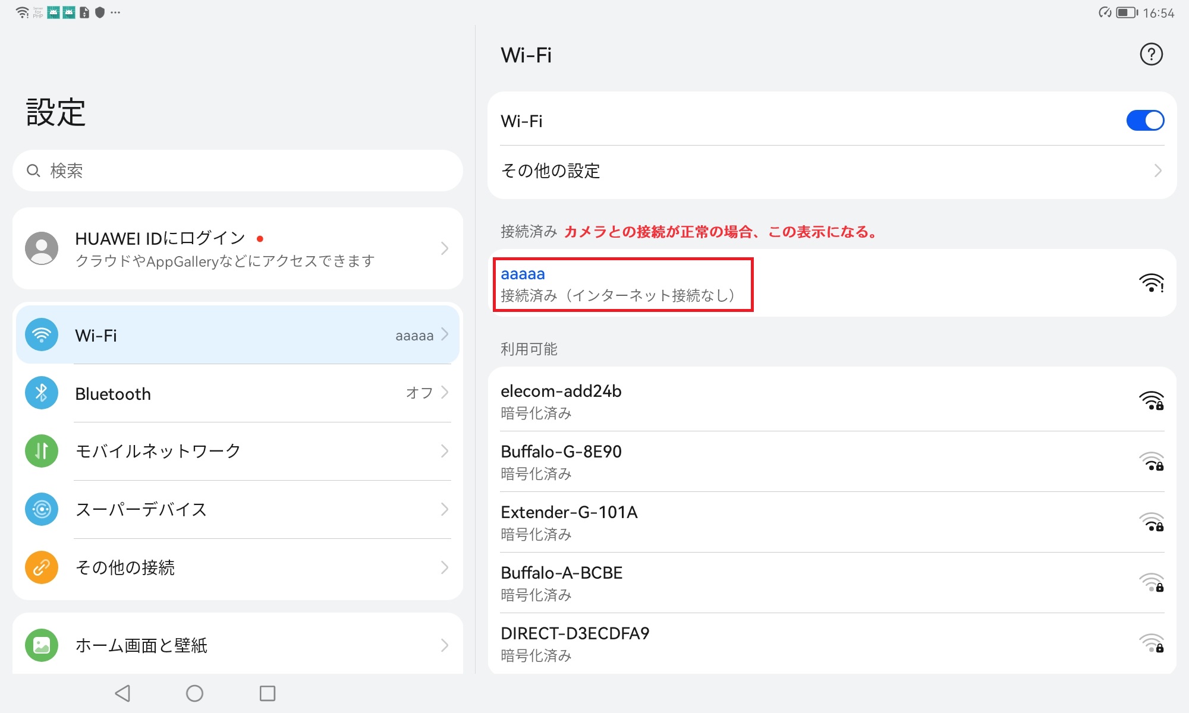1189x713 pixels.
Task: Tap the status bar shield icon
Action: (x=100, y=12)
